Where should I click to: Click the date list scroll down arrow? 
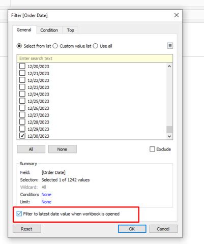tap(169, 136)
